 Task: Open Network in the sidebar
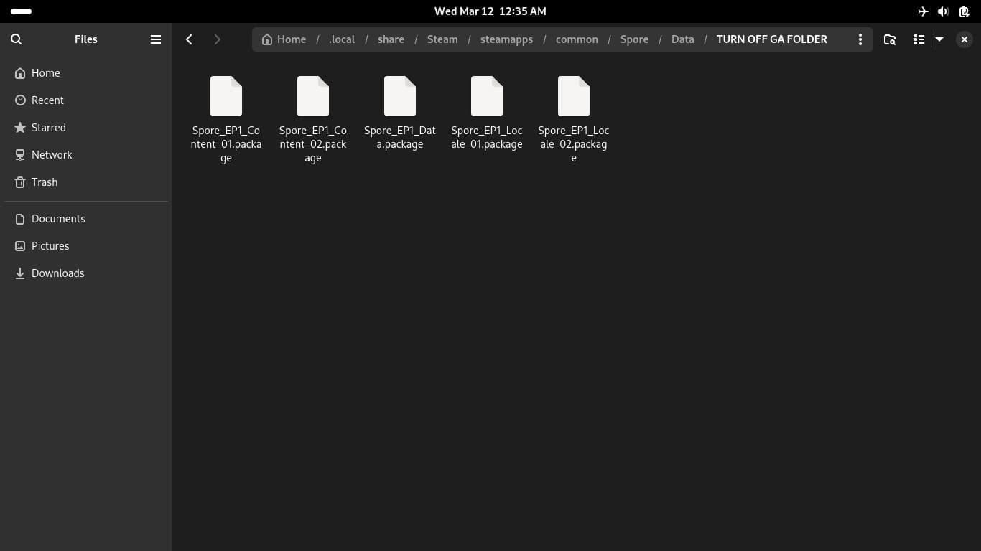point(85,155)
